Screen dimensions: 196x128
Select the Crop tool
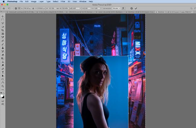pos(3,30)
